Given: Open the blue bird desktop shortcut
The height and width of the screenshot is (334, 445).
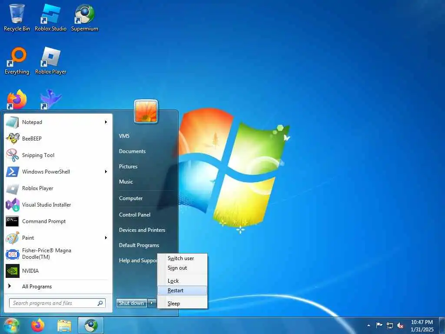Looking at the screenshot, I should pos(50,100).
